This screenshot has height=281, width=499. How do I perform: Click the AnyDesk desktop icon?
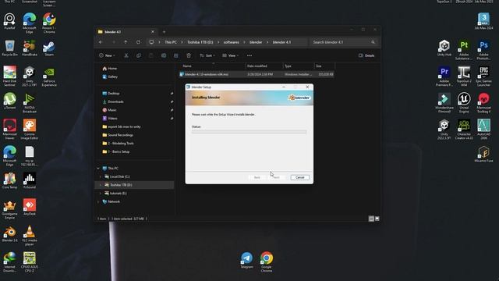(30, 207)
